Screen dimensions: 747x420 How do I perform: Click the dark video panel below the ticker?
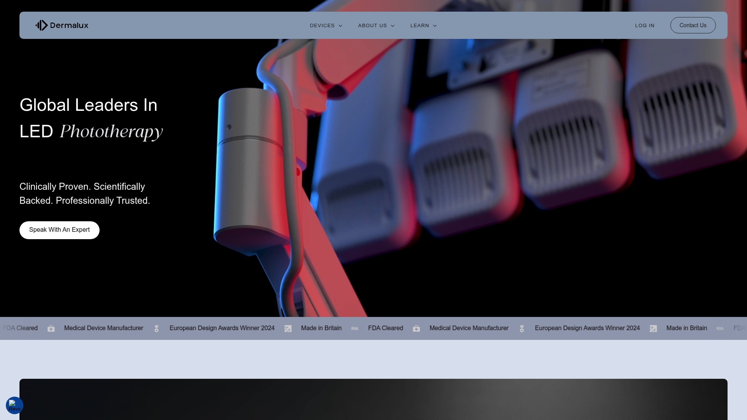point(373,399)
